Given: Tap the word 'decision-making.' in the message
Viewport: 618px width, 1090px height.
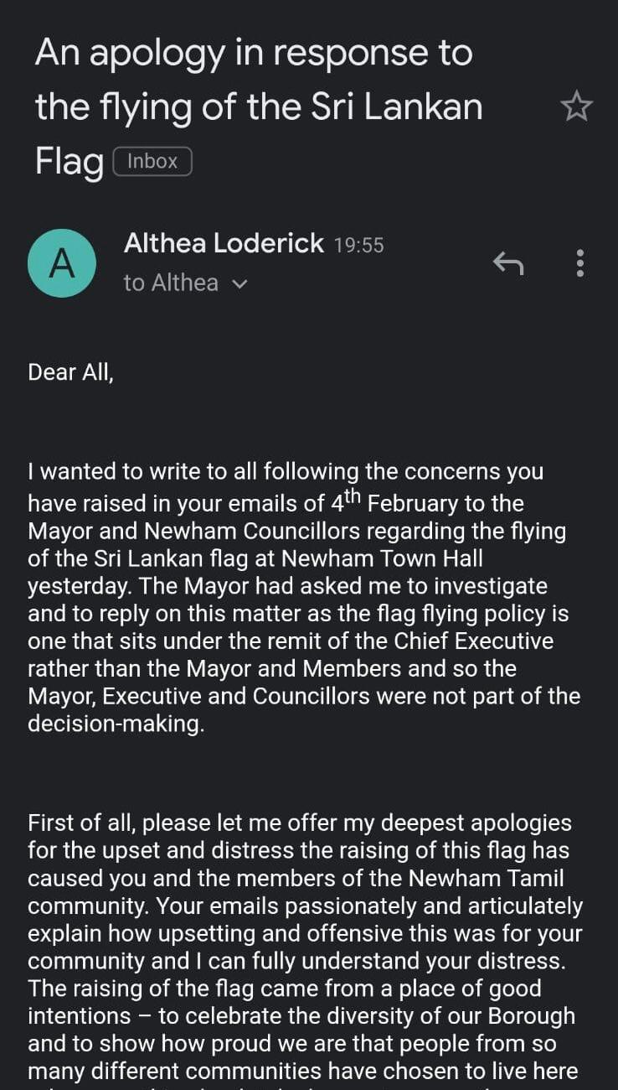Looking at the screenshot, I should [116, 724].
